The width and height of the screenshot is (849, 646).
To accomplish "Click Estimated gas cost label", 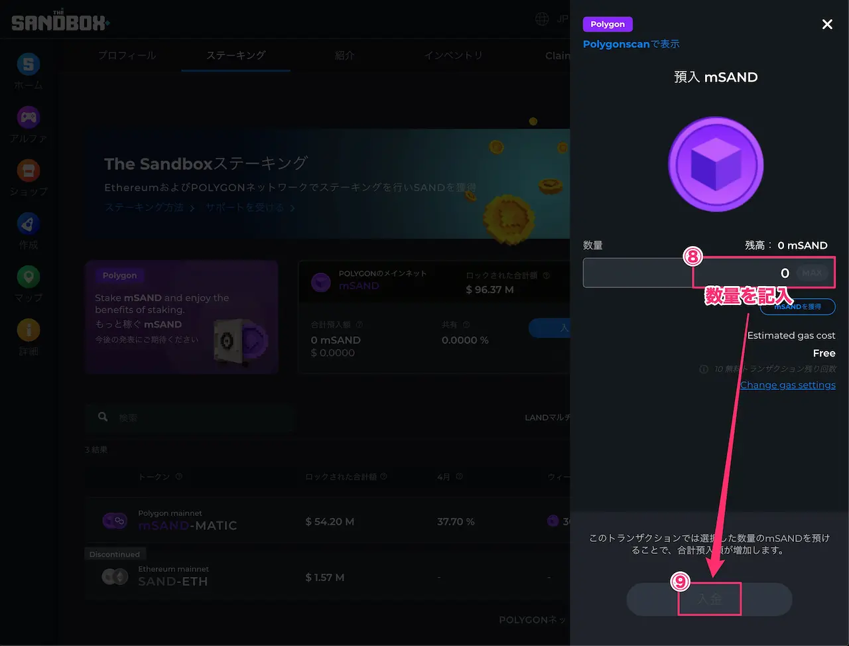I will (791, 335).
